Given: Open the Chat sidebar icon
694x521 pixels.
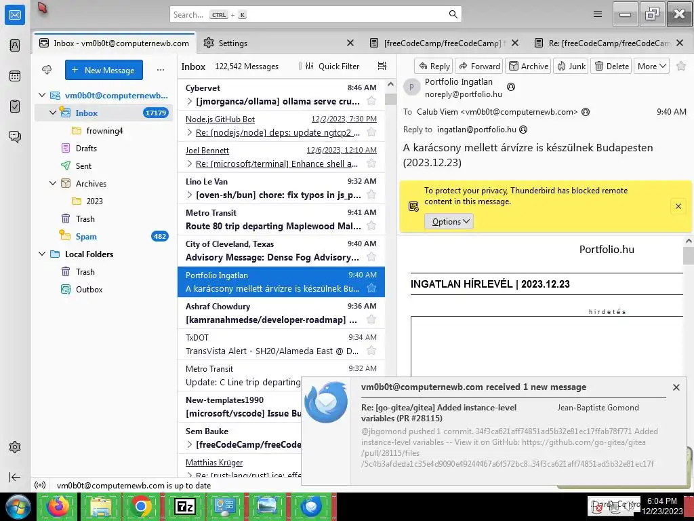Looking at the screenshot, I should click(x=15, y=136).
